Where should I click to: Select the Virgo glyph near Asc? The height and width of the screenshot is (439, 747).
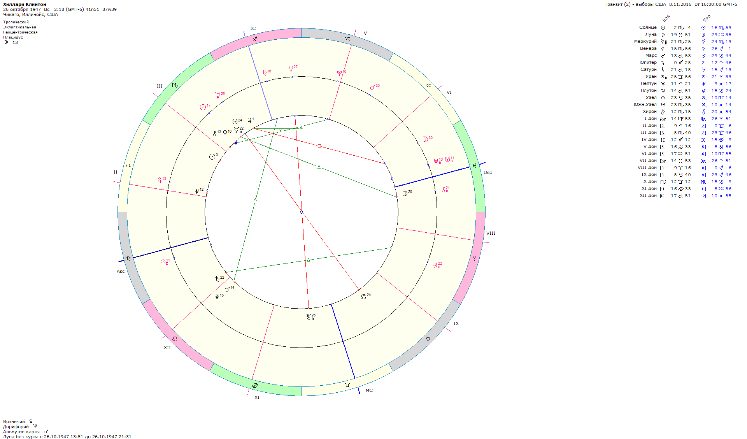pos(128,258)
